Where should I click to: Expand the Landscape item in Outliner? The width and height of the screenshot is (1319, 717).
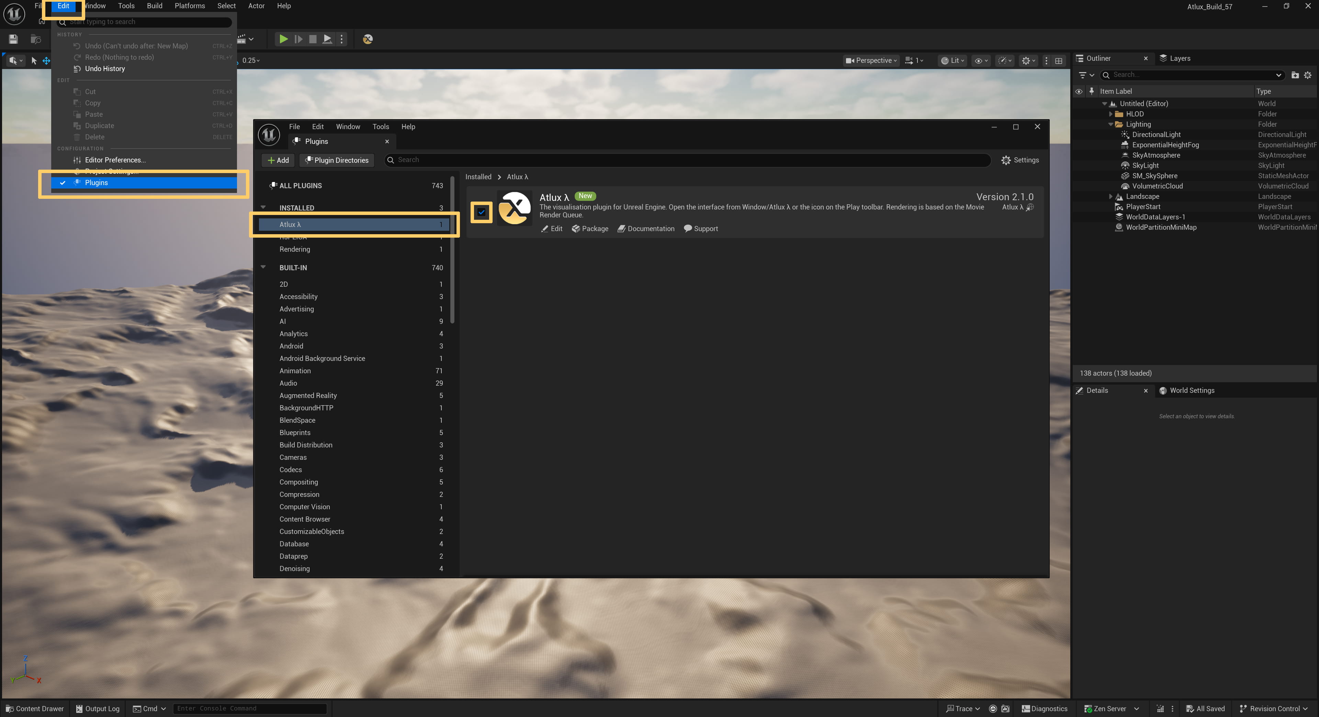(1110, 196)
